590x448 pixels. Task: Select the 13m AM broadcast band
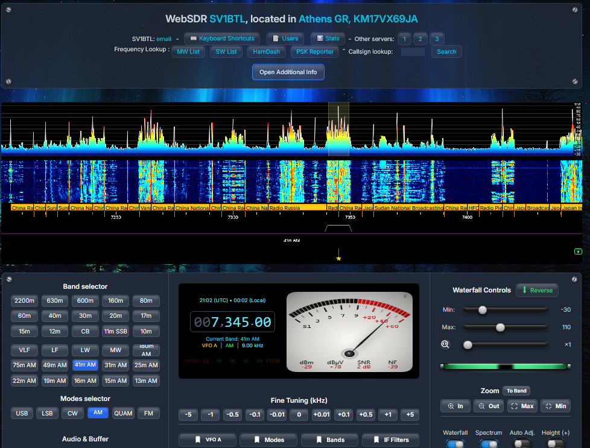click(146, 380)
